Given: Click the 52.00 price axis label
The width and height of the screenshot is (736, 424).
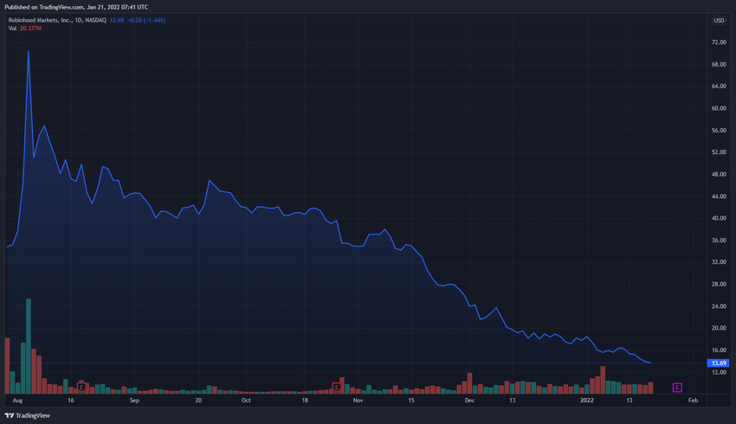Looking at the screenshot, I should click(719, 152).
